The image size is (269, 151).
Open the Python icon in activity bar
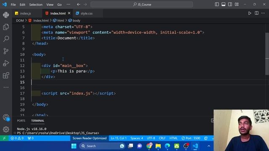(6, 15)
